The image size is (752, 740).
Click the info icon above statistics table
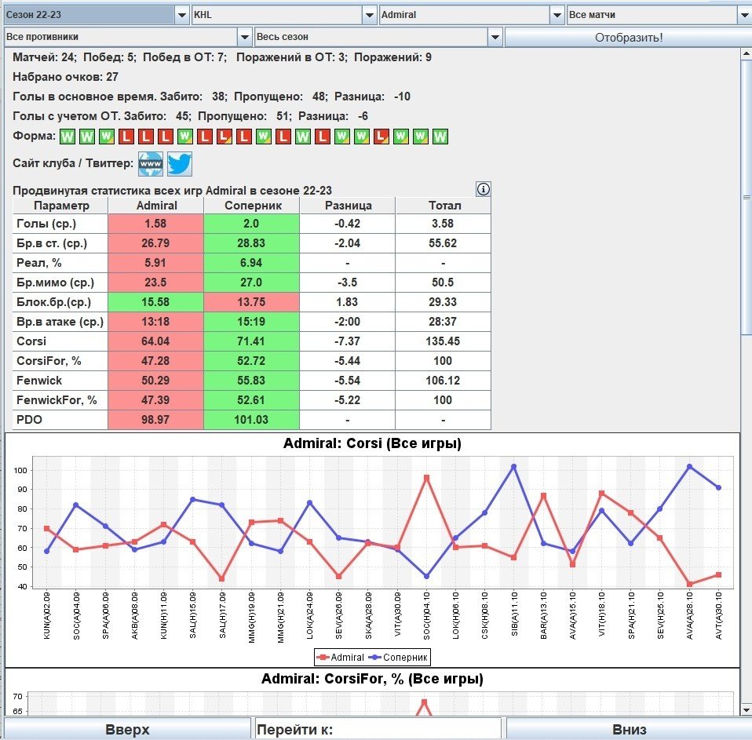[484, 189]
